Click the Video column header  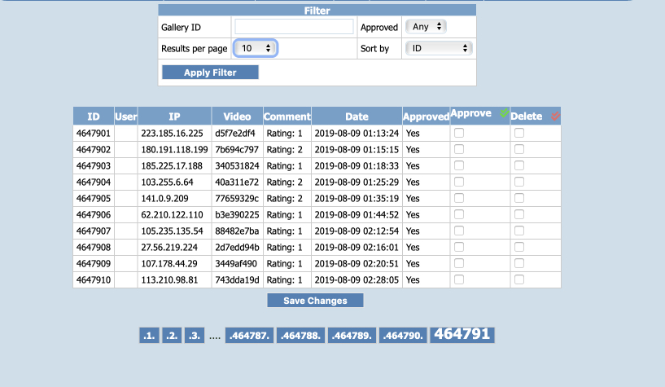point(237,117)
